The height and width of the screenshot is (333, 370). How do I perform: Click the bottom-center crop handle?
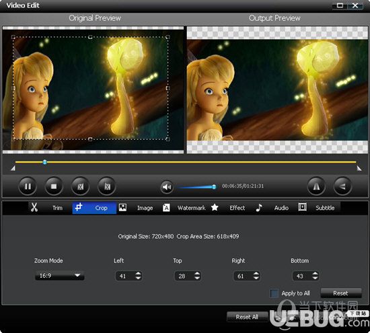click(x=90, y=139)
